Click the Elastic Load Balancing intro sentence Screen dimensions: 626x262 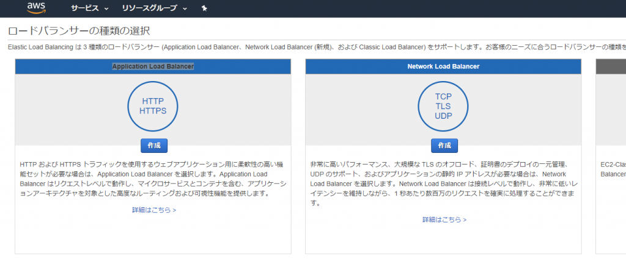pyautogui.click(x=306, y=47)
